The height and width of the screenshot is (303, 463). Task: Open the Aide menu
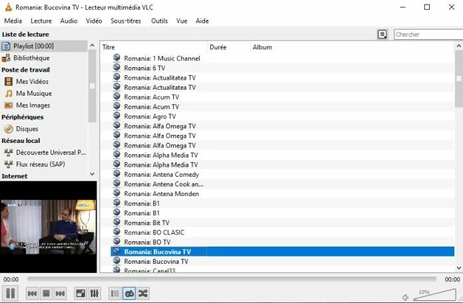[x=202, y=21]
